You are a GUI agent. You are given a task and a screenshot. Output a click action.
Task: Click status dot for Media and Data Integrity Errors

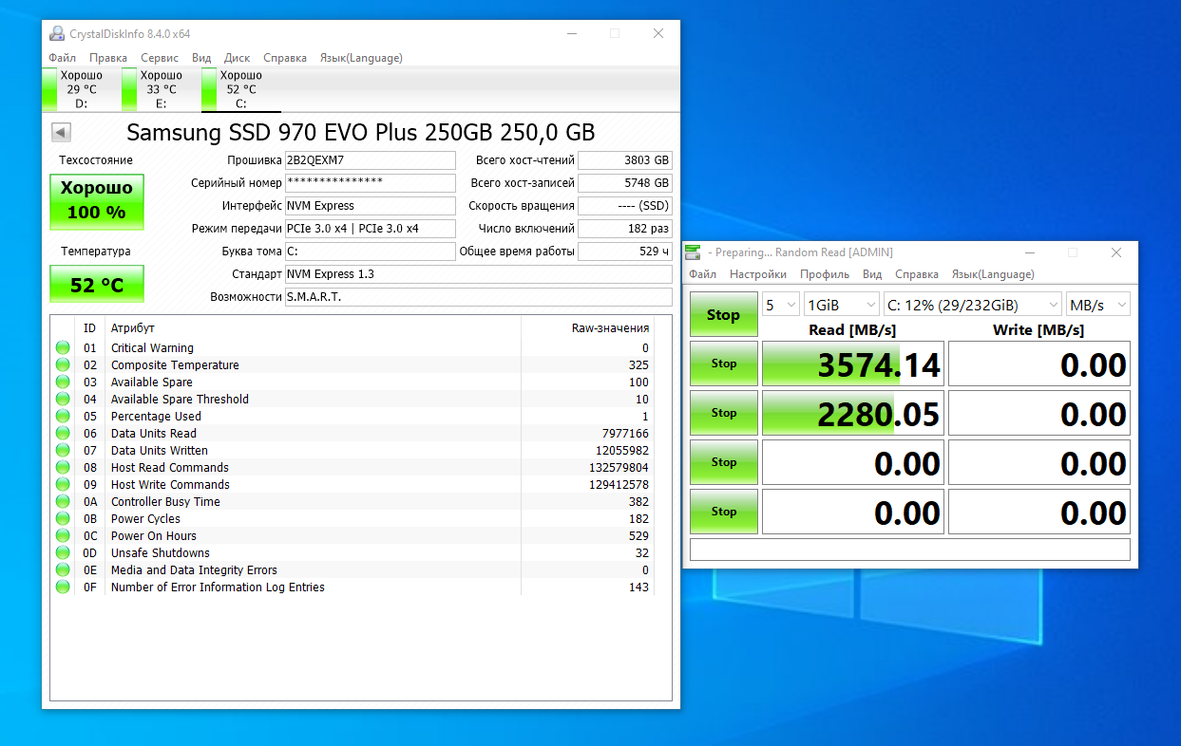63,570
